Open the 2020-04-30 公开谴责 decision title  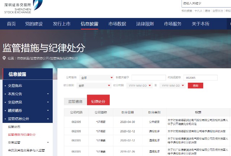[198, 122]
